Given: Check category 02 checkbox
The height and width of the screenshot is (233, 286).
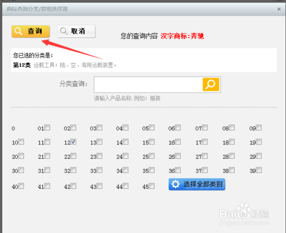Looking at the screenshot, I should point(73,127).
